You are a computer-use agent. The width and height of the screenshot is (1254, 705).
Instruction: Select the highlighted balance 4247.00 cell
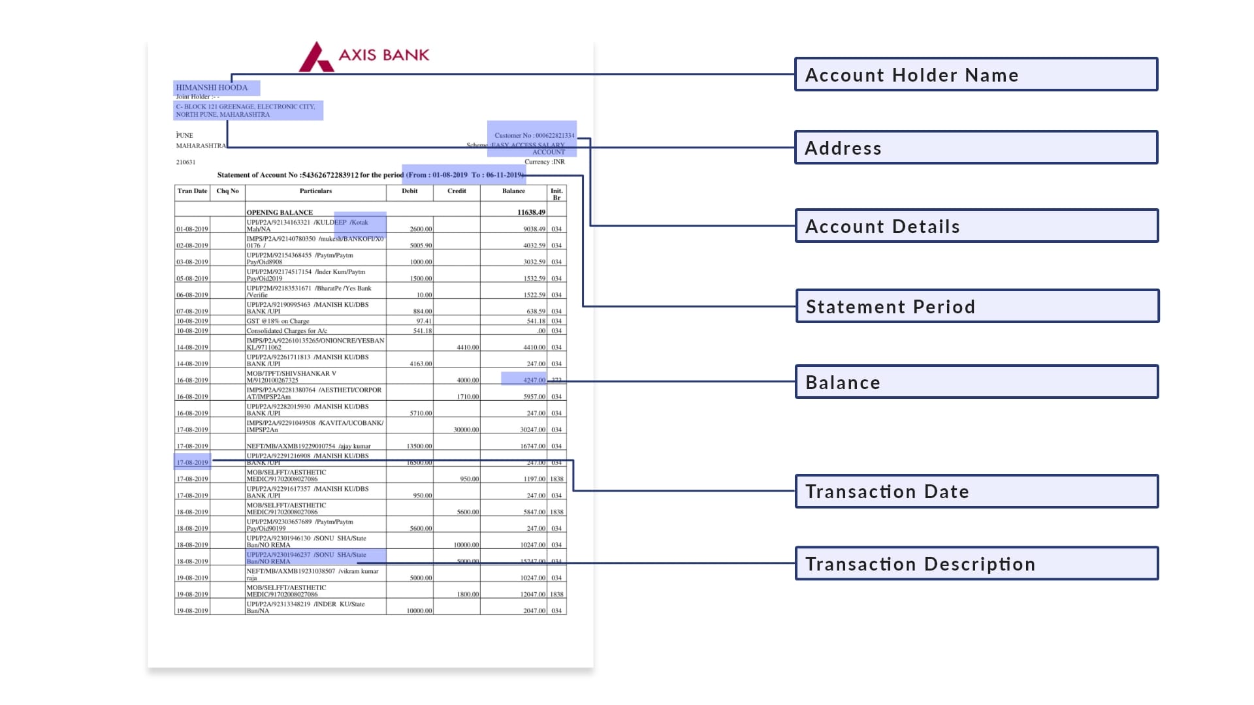pyautogui.click(x=524, y=379)
